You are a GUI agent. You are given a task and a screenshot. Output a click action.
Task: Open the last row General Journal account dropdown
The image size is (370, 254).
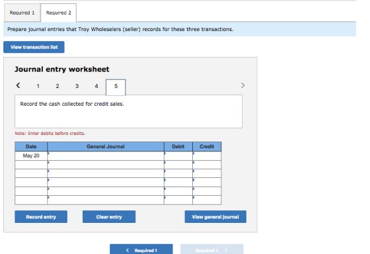coord(106,200)
